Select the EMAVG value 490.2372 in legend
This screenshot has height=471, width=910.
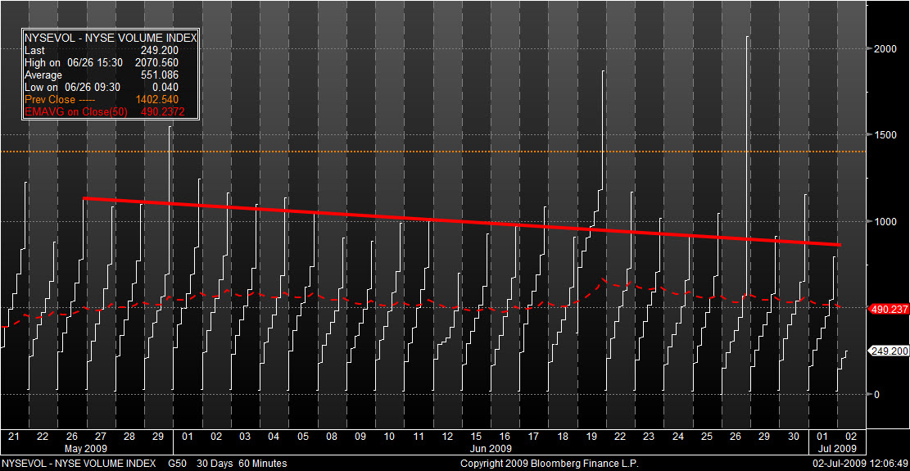(162, 112)
